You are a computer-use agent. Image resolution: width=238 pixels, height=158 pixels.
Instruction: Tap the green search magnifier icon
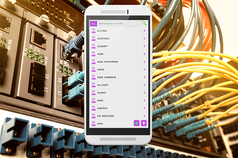[x=144, y=23]
